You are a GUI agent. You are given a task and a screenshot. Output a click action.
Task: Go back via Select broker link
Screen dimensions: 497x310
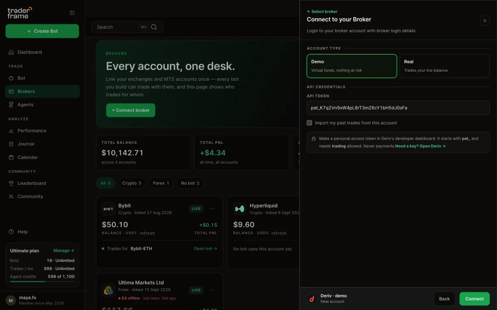pos(322,12)
